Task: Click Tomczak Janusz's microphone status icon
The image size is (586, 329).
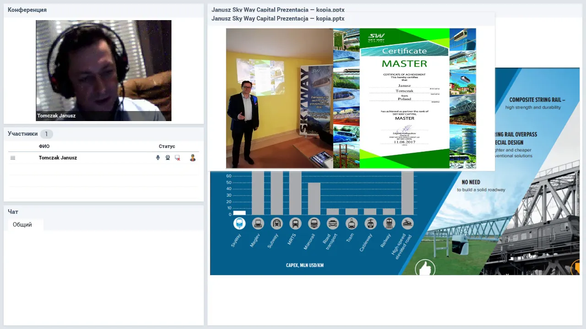Action: [158, 158]
